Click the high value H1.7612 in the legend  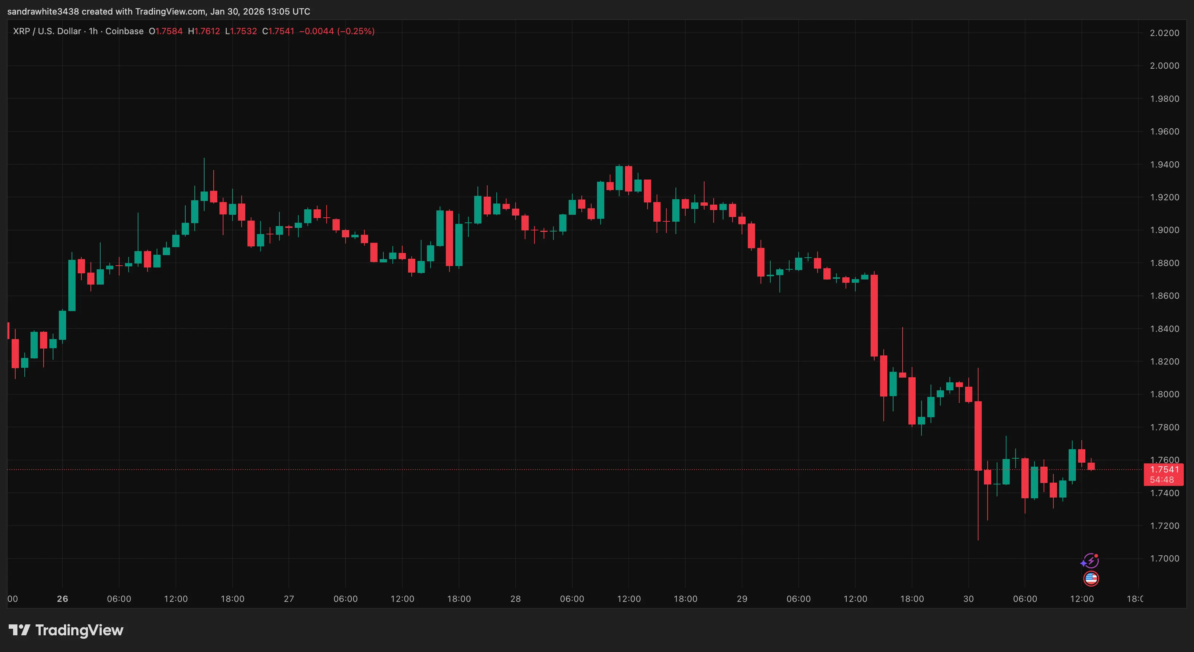pyautogui.click(x=204, y=31)
